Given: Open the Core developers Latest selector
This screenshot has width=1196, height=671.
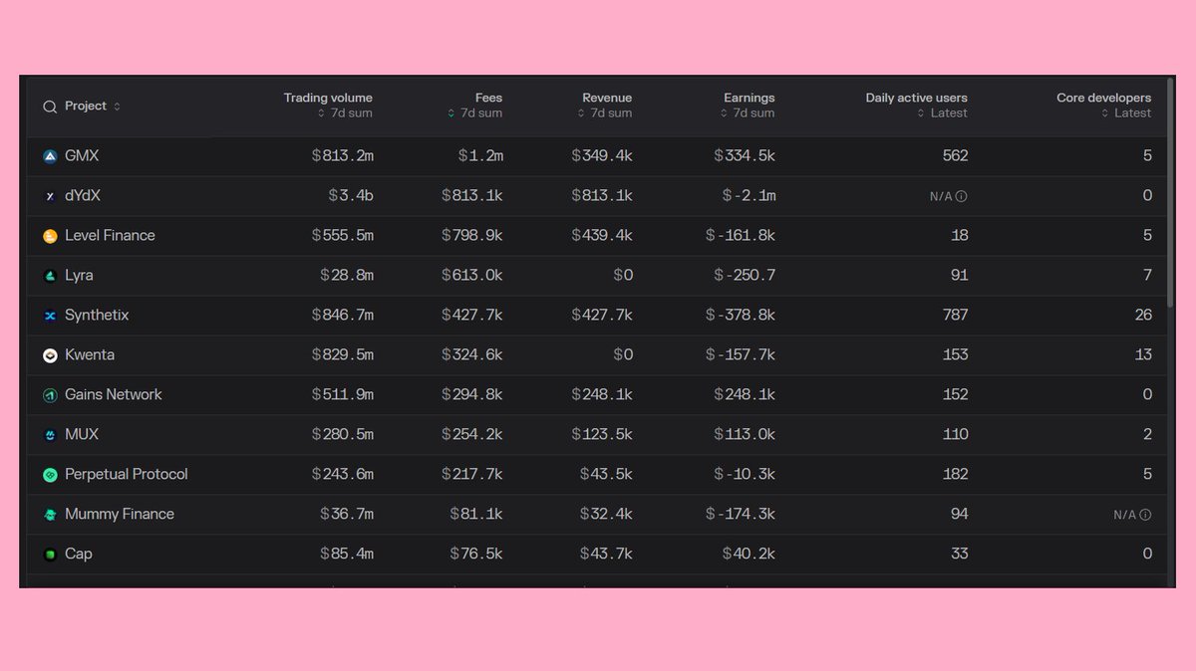Looking at the screenshot, I should 1126,113.
